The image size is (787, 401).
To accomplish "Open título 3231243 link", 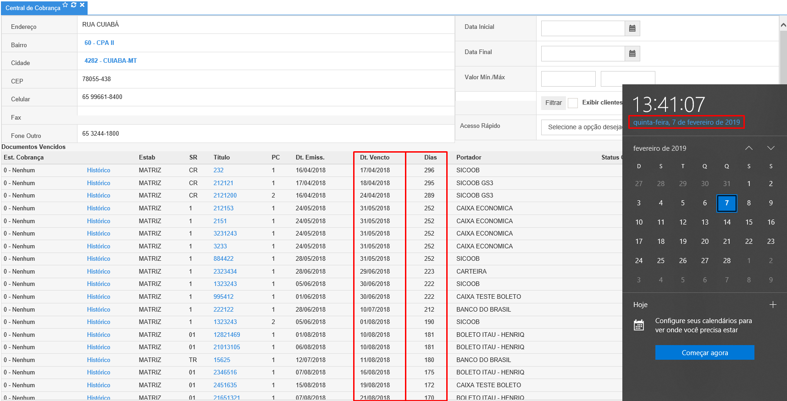I will [x=225, y=233].
